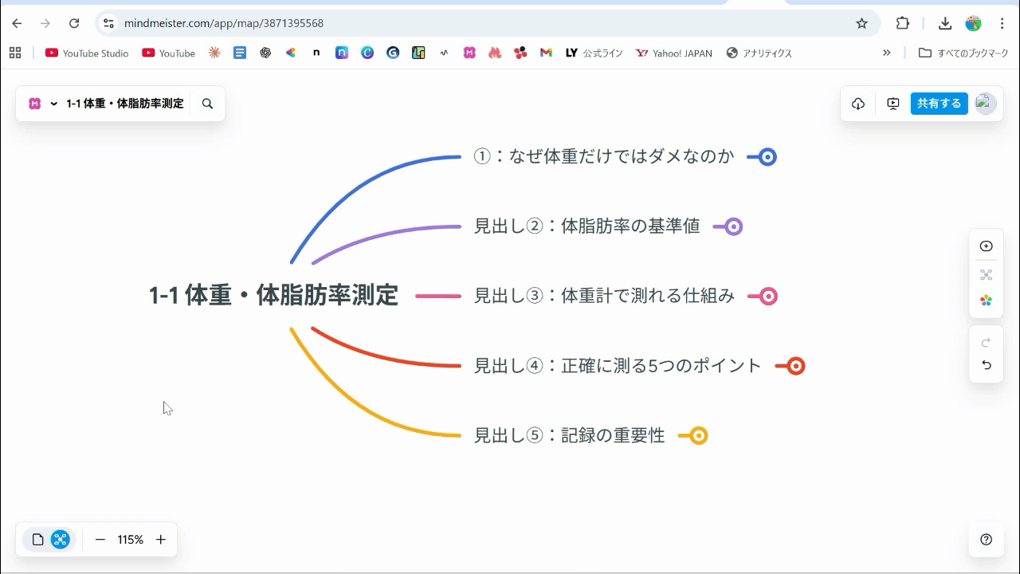Click the search icon beside the map title
Viewport: 1020px width, 574px height.
[x=207, y=104]
